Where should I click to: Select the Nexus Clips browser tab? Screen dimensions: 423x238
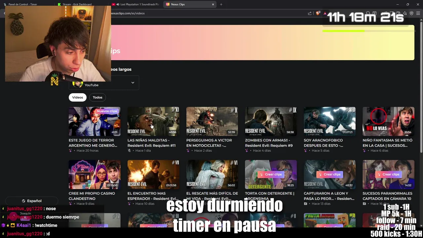[190, 4]
